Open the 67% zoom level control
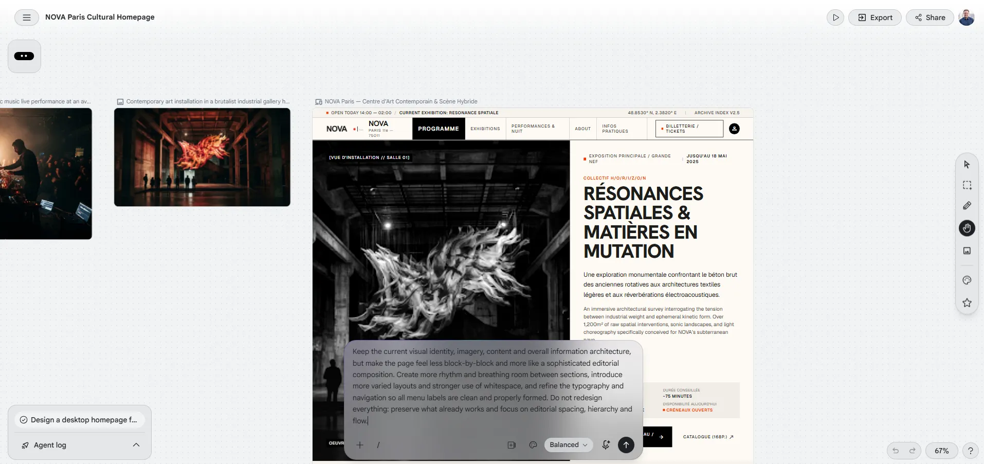Viewport: 984px width, 464px height. pyautogui.click(x=942, y=451)
